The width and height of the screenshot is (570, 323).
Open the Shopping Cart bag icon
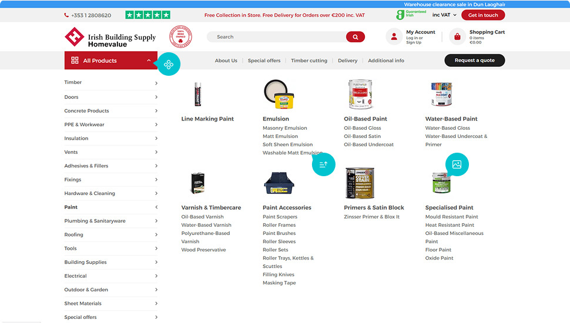[457, 37]
